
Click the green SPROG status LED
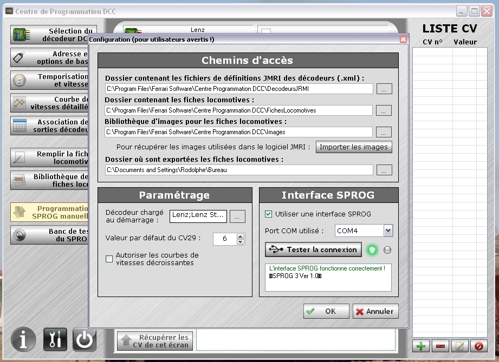click(x=372, y=250)
